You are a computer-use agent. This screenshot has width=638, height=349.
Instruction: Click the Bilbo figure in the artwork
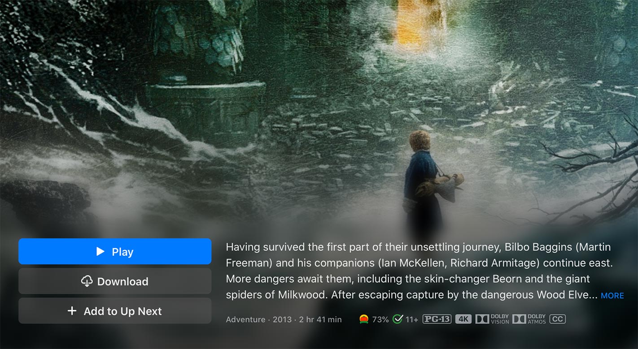click(428, 179)
